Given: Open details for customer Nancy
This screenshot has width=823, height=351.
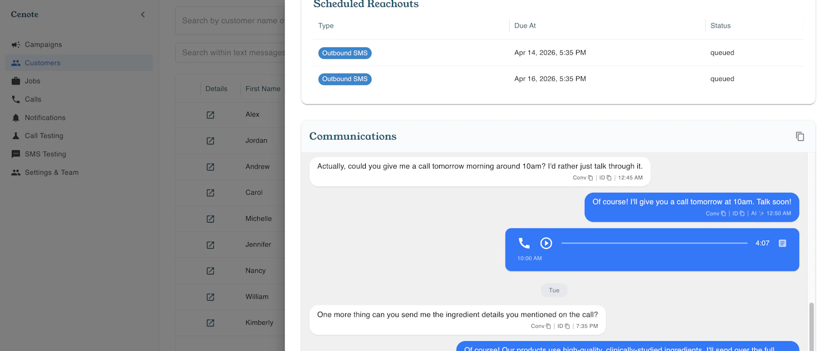Looking at the screenshot, I should [x=210, y=271].
